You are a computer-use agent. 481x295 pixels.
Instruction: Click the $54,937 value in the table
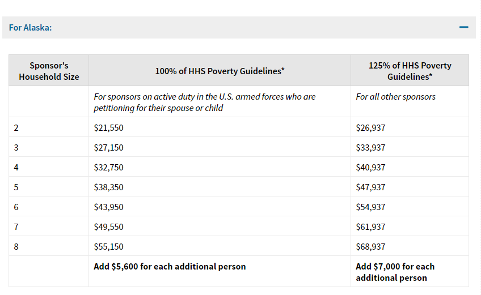coord(370,207)
